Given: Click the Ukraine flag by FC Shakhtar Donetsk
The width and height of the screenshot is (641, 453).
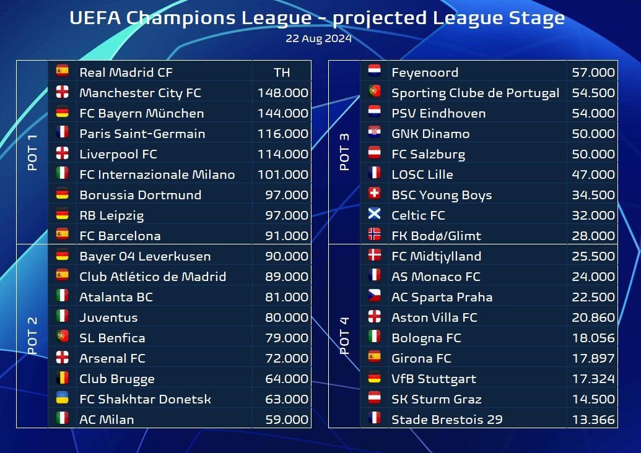Looking at the screenshot, I should pyautogui.click(x=62, y=397).
